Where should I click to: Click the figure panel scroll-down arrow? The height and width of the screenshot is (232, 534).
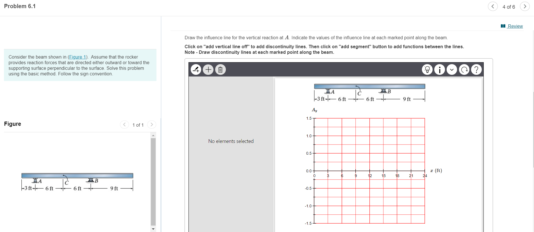153,229
